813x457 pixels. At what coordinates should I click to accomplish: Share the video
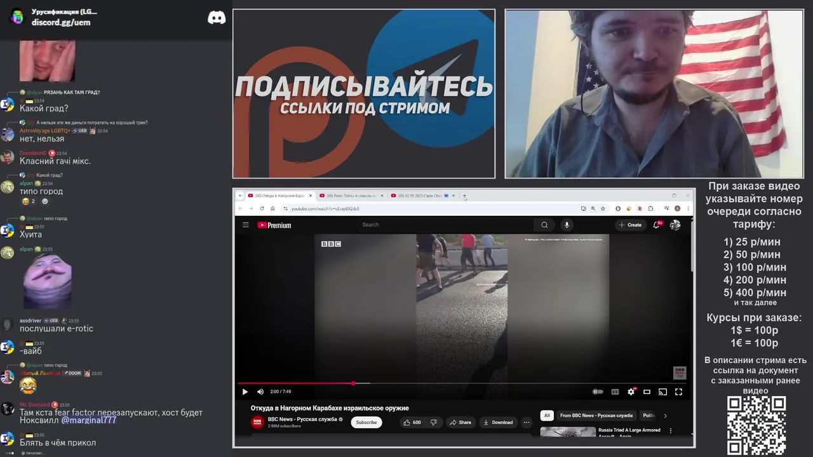(460, 422)
